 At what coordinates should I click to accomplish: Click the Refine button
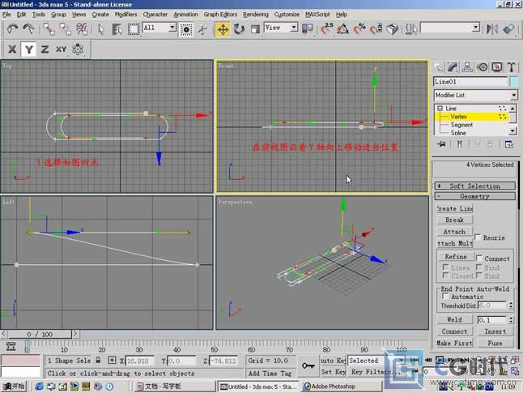[x=456, y=256]
